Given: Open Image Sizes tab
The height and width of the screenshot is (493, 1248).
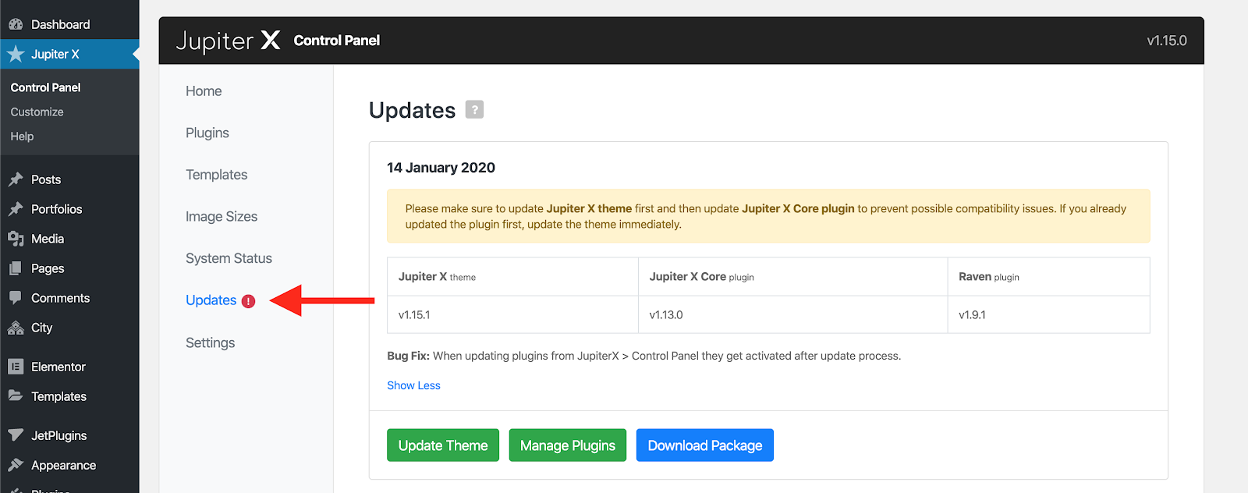Looking at the screenshot, I should click(x=222, y=217).
